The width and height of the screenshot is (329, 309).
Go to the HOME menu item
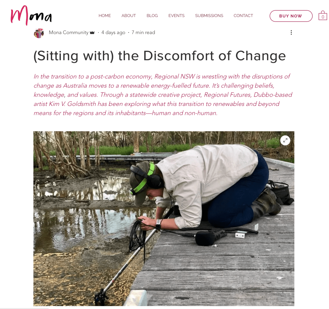pos(105,15)
